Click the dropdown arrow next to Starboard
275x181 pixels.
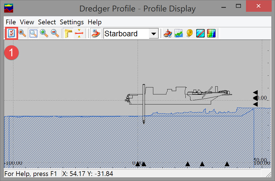154,34
